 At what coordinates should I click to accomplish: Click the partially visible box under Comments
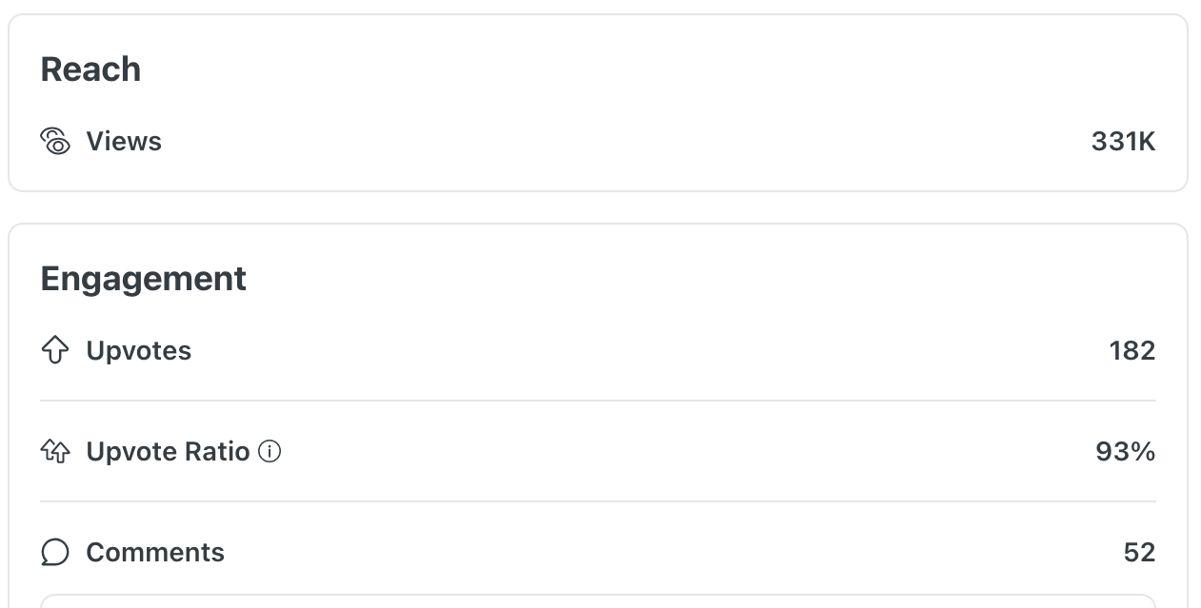(x=598, y=601)
